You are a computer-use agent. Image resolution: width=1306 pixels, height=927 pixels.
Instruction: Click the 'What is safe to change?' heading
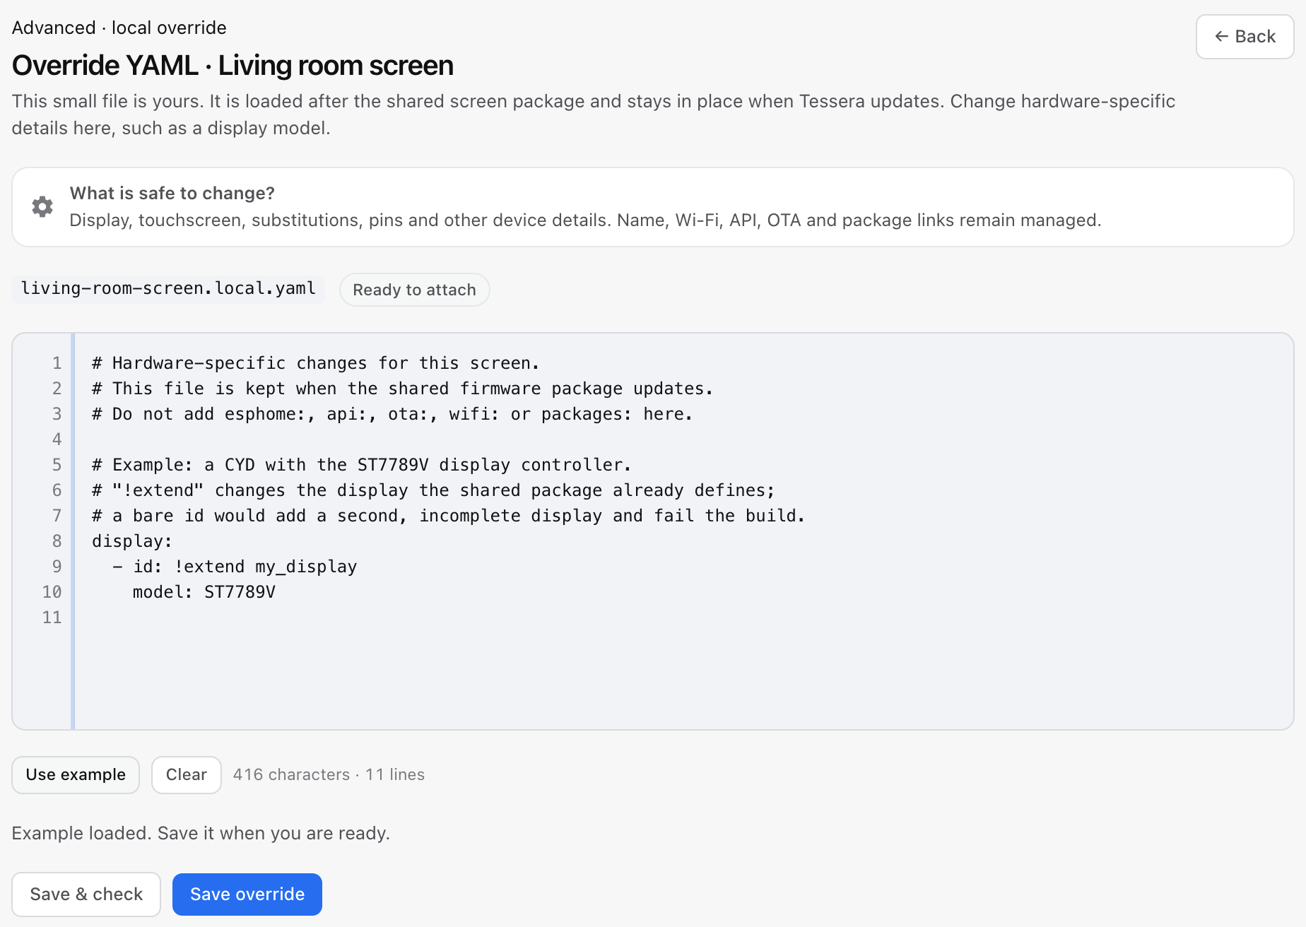coord(172,193)
